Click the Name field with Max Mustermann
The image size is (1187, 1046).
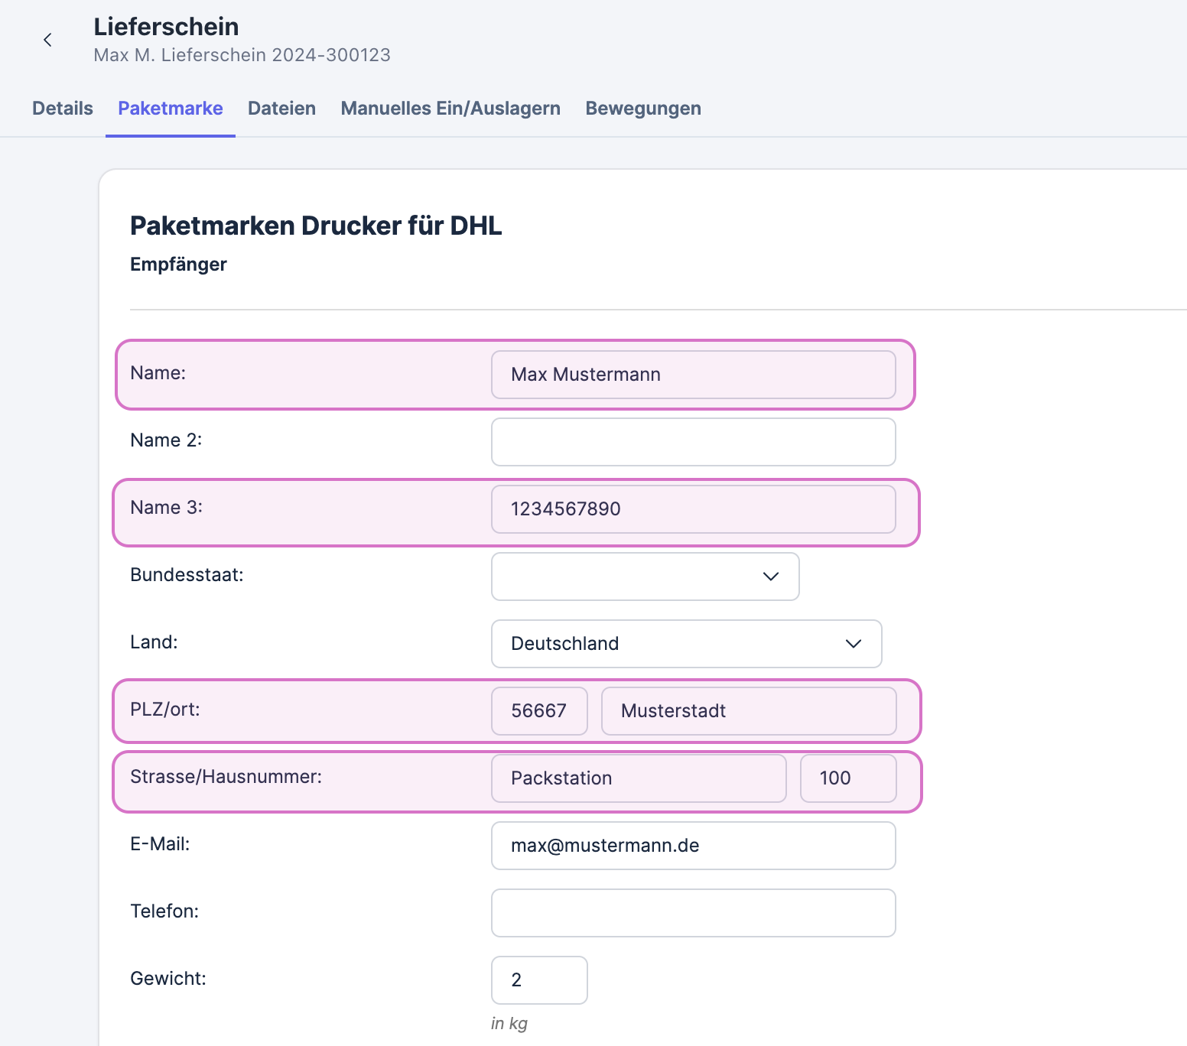coord(693,375)
